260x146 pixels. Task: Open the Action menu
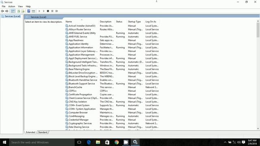(12, 6)
